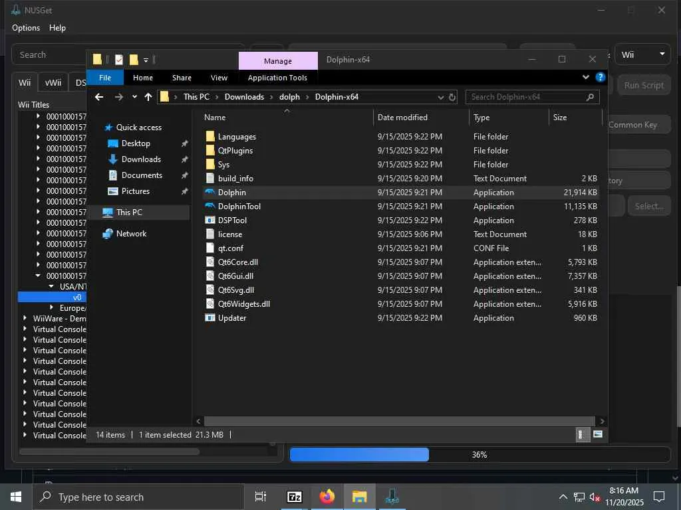681x510 pixels.
Task: Refresh the Dolphin-x64 folder view
Action: 452,97
